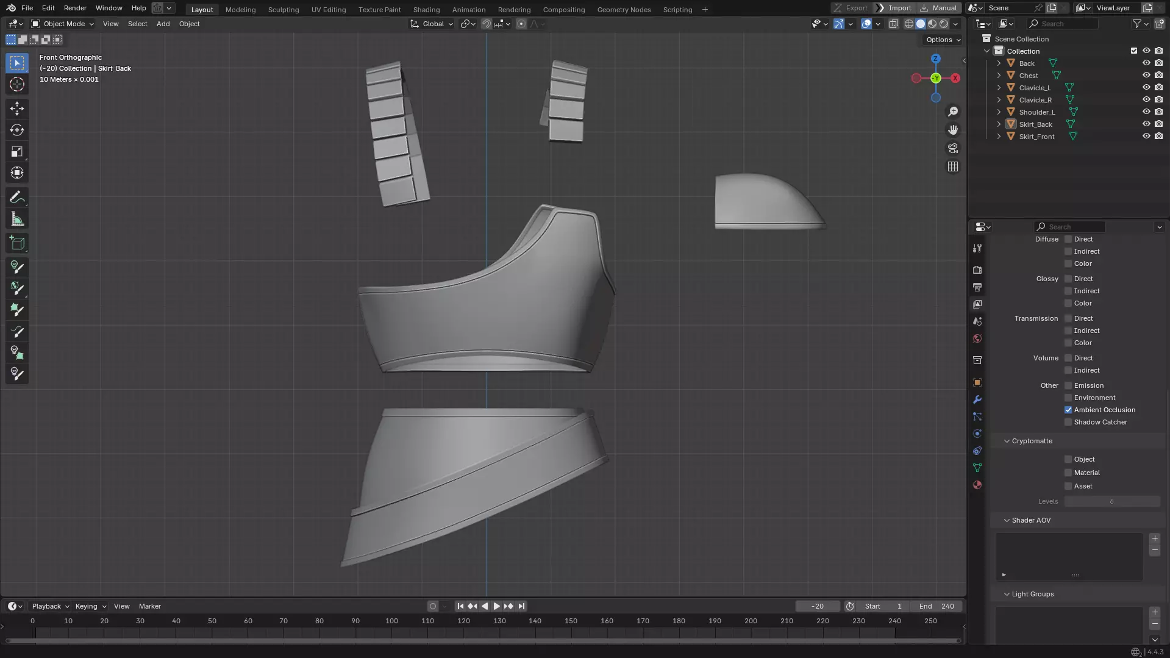Collapse the Light Groups panel
Screen dimensions: 1170x658
[x=1007, y=594]
